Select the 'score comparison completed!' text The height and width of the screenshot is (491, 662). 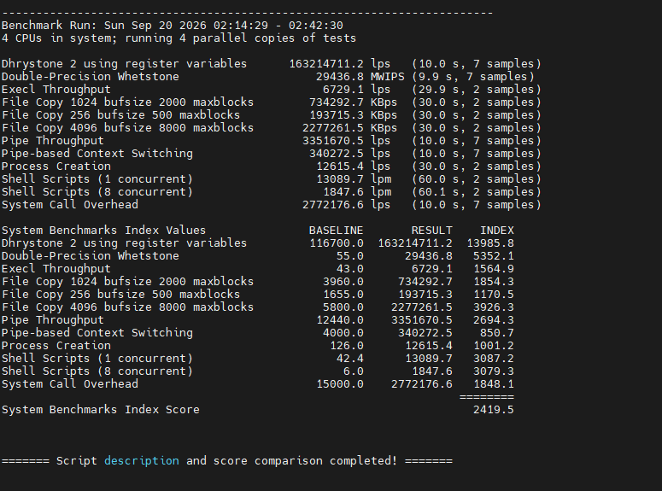pos(305,460)
